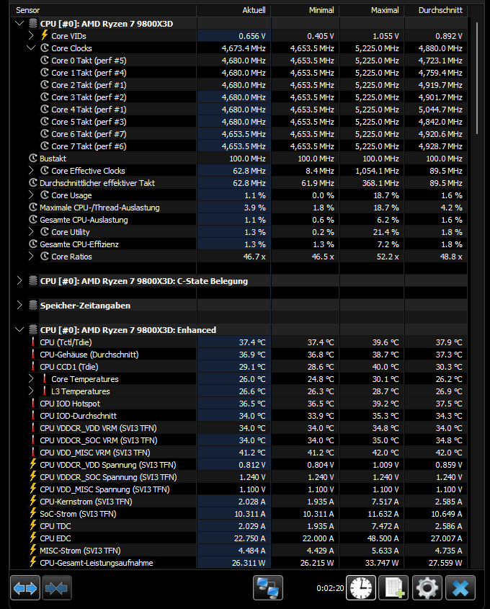Select the Core 4 Takt (perf #1) row
490x609 pixels.
[239, 109]
